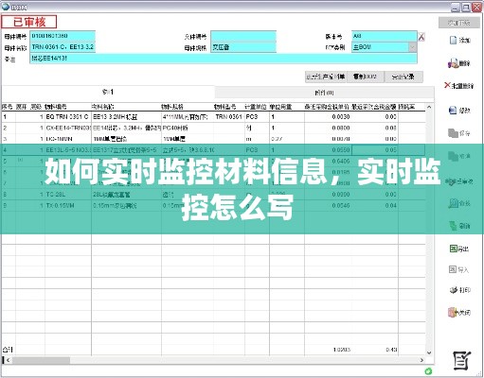Image resolution: width=484 pixels, height=378 pixels.
Task: Click the empty 文件编号 input field
Action: click(x=243, y=36)
